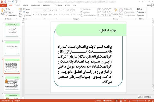The width and height of the screenshot is (154, 102).
Task: Select the star shape in shapes gallery
Action: 110,15
